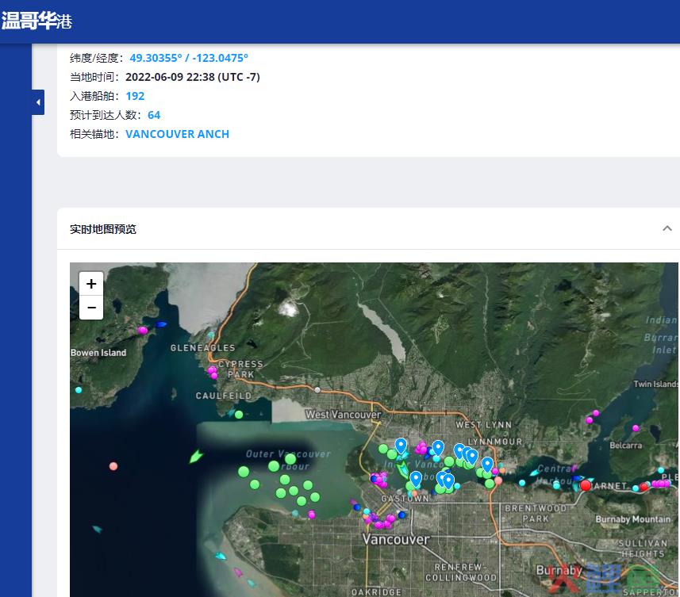
Task: Select the lone cyan ship icon in the dark southwest water
Action: 97,529
